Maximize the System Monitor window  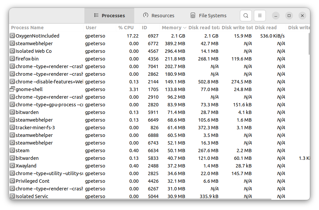tap(289, 16)
